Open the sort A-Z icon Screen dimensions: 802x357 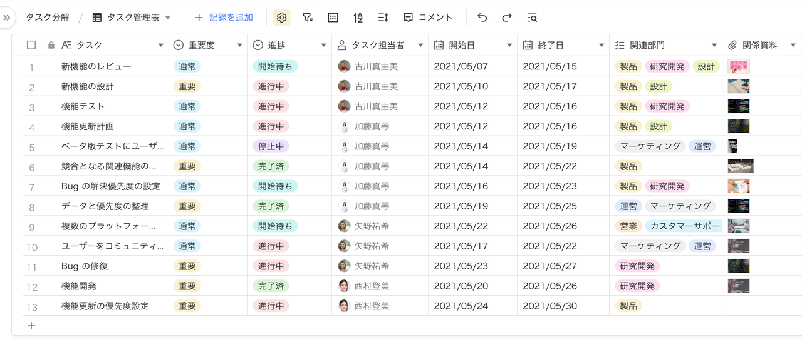[358, 18]
